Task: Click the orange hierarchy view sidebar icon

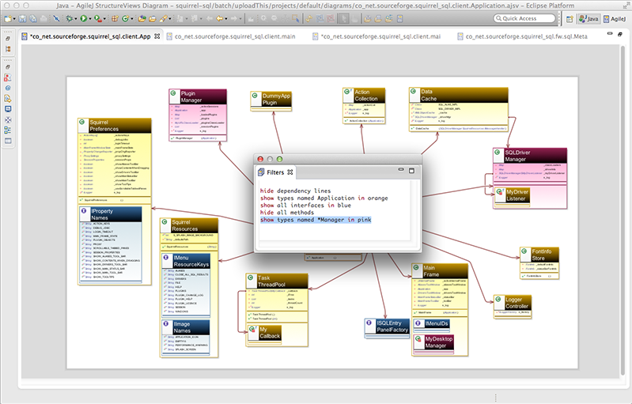Action: [x=8, y=49]
